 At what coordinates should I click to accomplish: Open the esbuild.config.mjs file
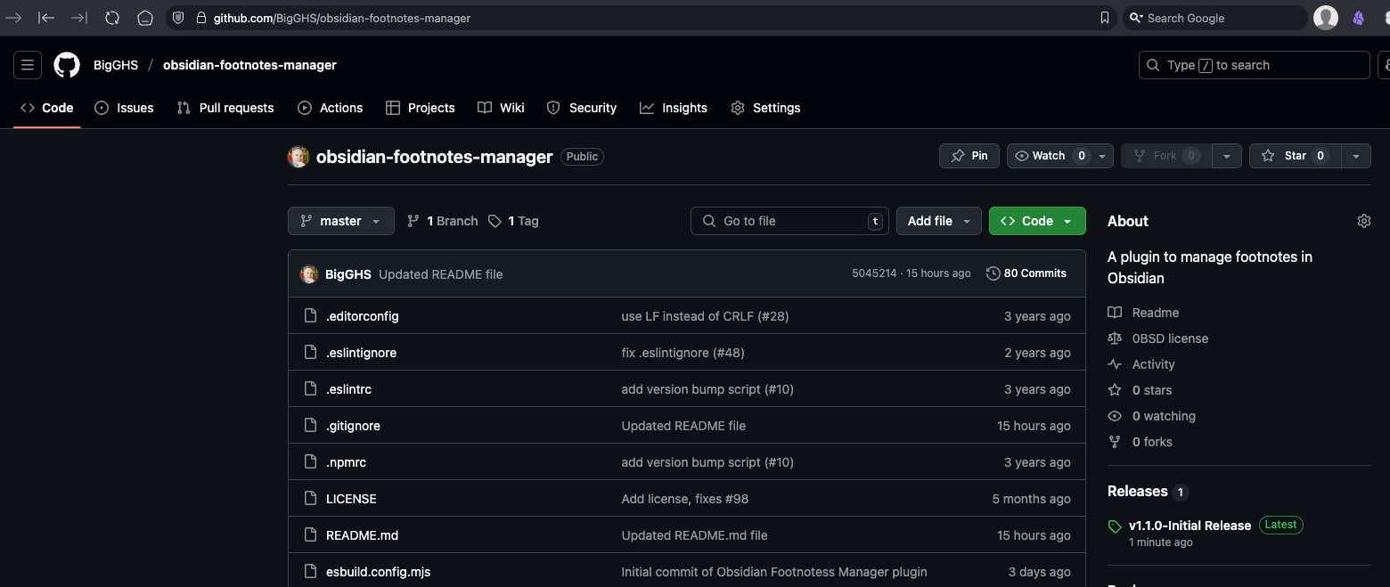pos(378,572)
